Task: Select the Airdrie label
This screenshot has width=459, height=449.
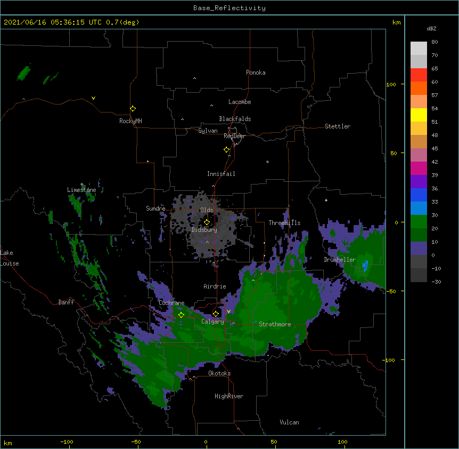Action: (215, 286)
